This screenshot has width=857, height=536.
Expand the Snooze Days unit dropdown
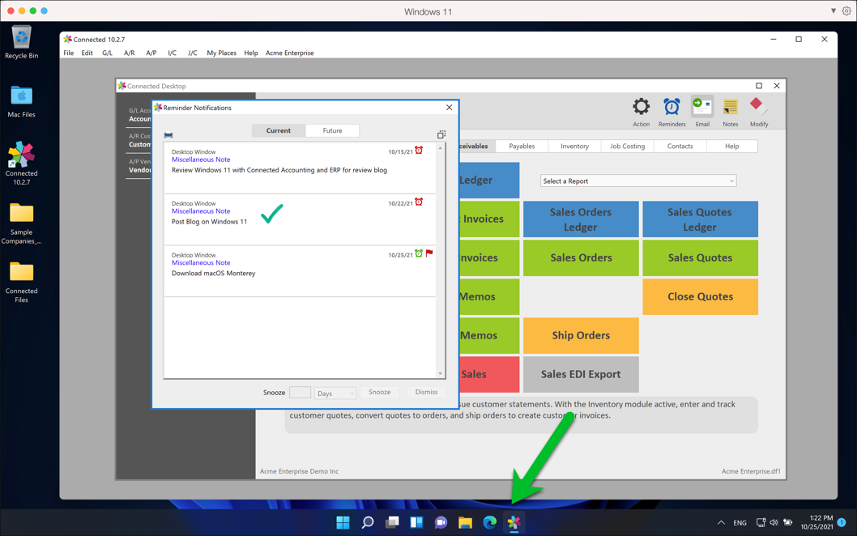tap(335, 393)
